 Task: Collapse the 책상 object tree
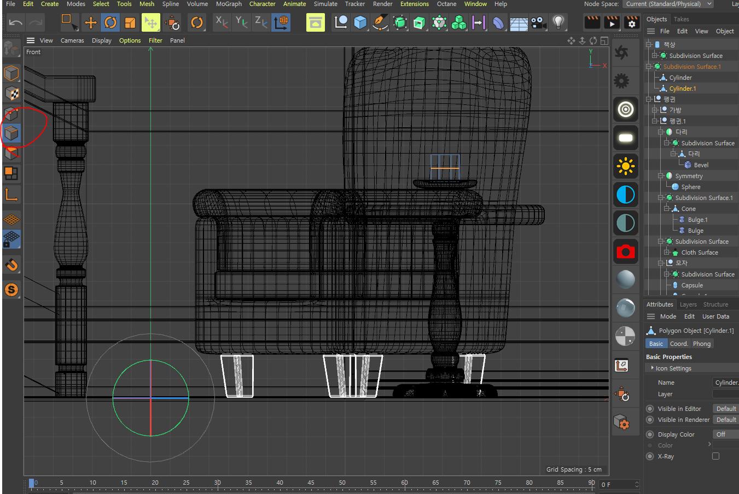(649, 44)
